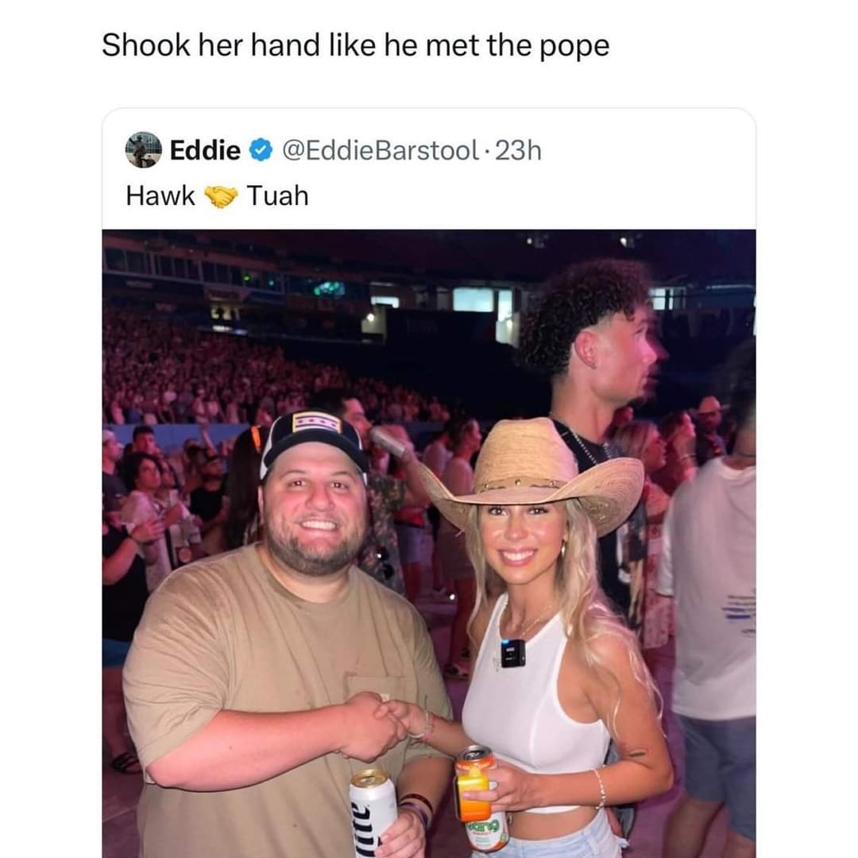This screenshot has height=858, width=858.
Task: Click the clip-on microphone on white top
Action: click(512, 653)
